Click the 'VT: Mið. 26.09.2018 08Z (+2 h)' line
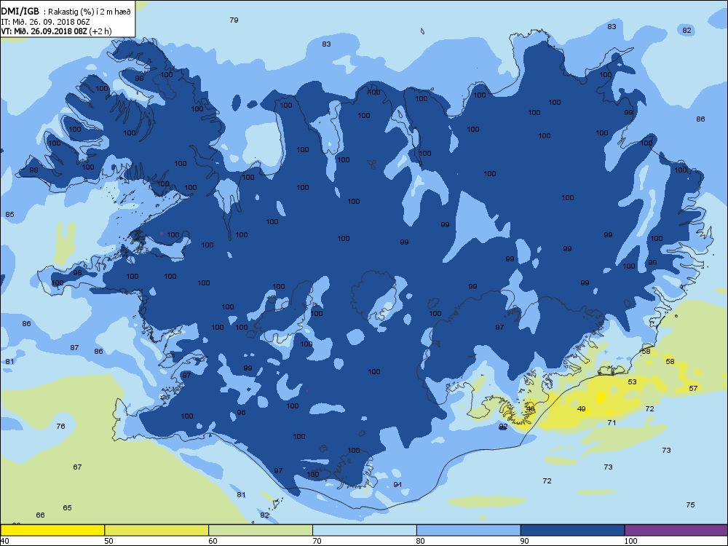 56,31
